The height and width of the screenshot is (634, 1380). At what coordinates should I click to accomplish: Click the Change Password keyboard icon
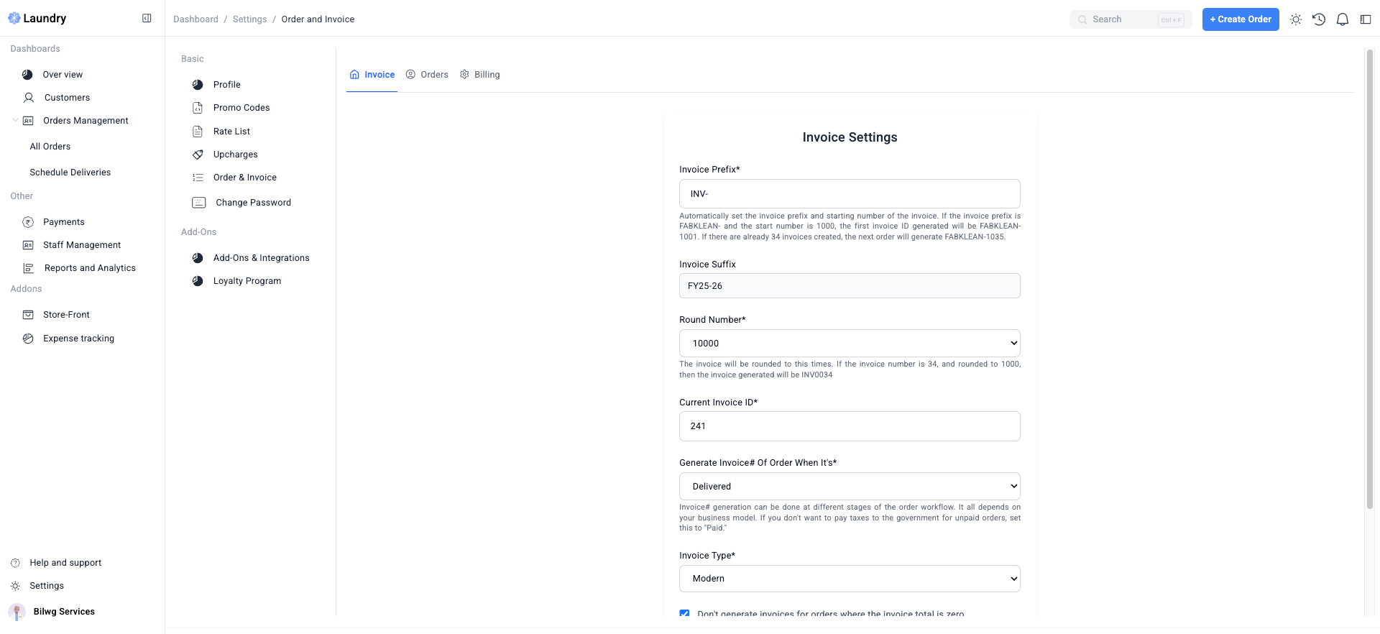click(x=199, y=203)
